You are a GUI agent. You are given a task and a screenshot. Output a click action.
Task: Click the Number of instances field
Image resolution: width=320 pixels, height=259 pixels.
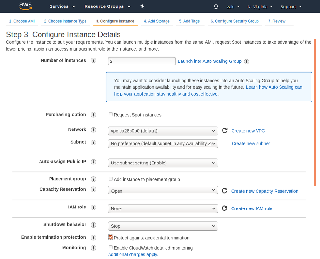click(x=142, y=61)
